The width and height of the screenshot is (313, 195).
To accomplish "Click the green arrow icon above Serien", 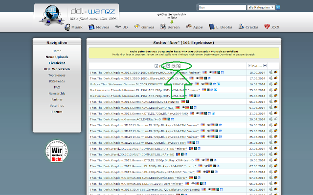I will [172, 22].
